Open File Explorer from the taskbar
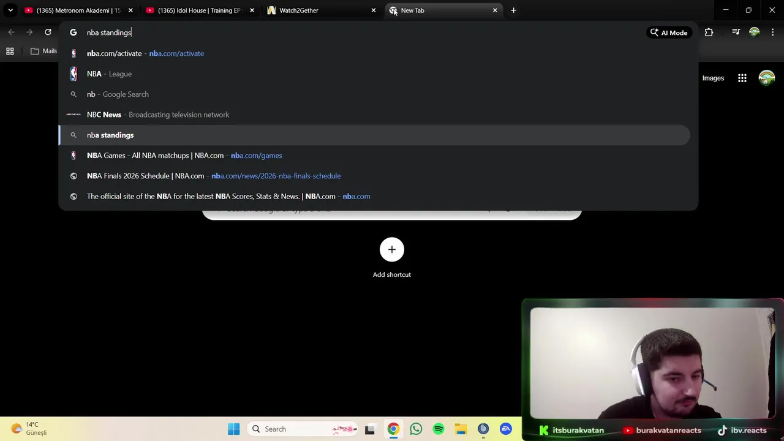This screenshot has width=784, height=441. (x=461, y=429)
